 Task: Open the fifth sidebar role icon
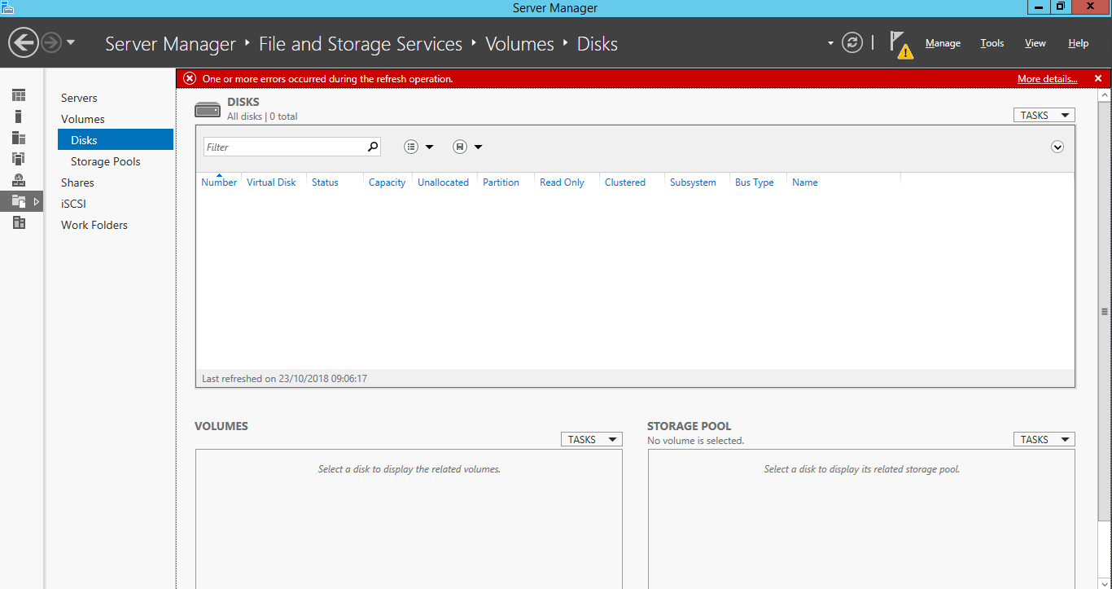pos(19,180)
